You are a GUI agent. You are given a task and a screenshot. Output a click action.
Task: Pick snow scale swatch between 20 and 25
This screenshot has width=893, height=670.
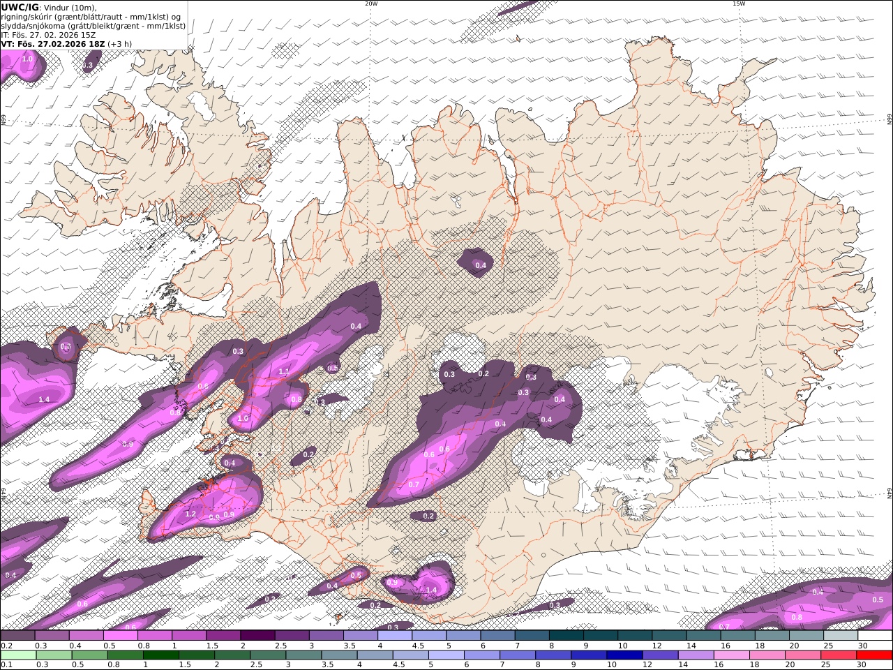coord(806,636)
